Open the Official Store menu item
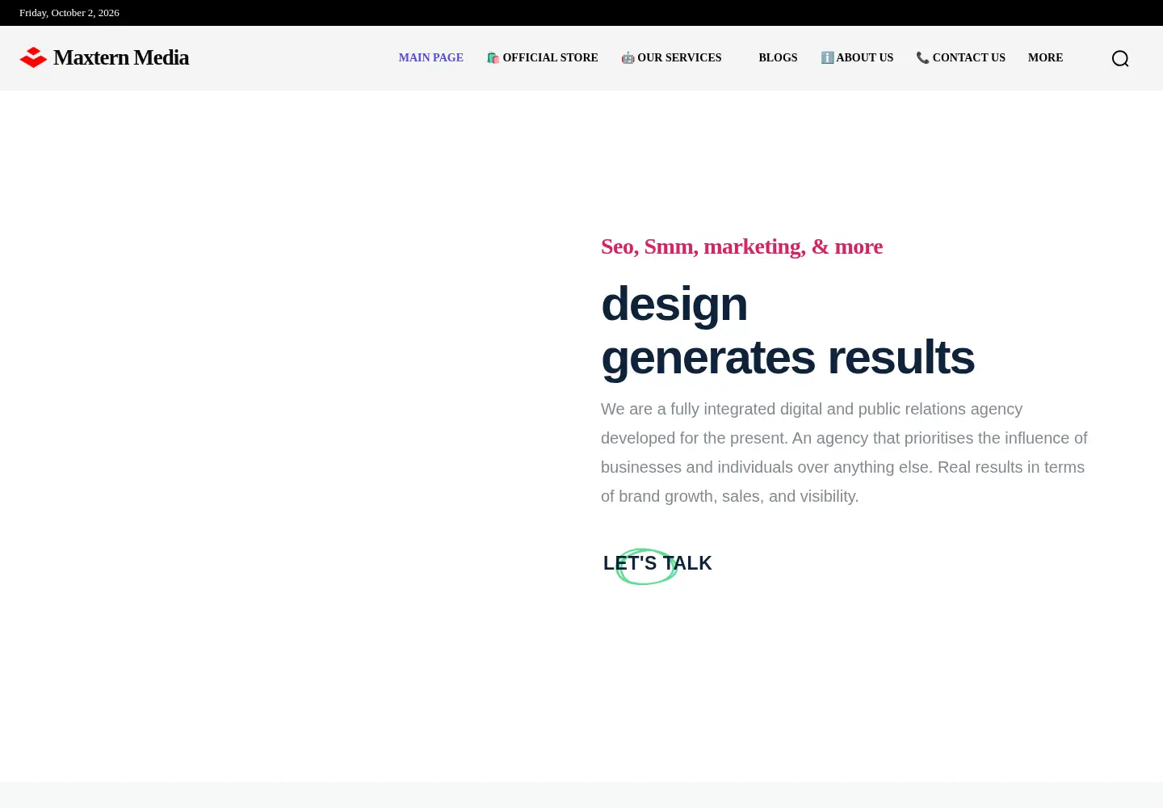This screenshot has height=808, width=1163. point(543,57)
